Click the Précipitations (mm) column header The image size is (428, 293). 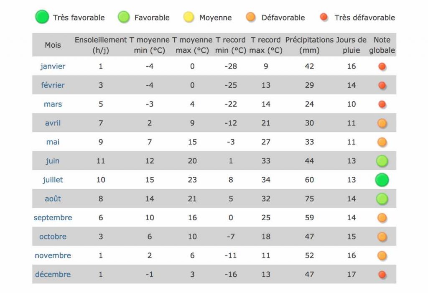click(x=309, y=45)
